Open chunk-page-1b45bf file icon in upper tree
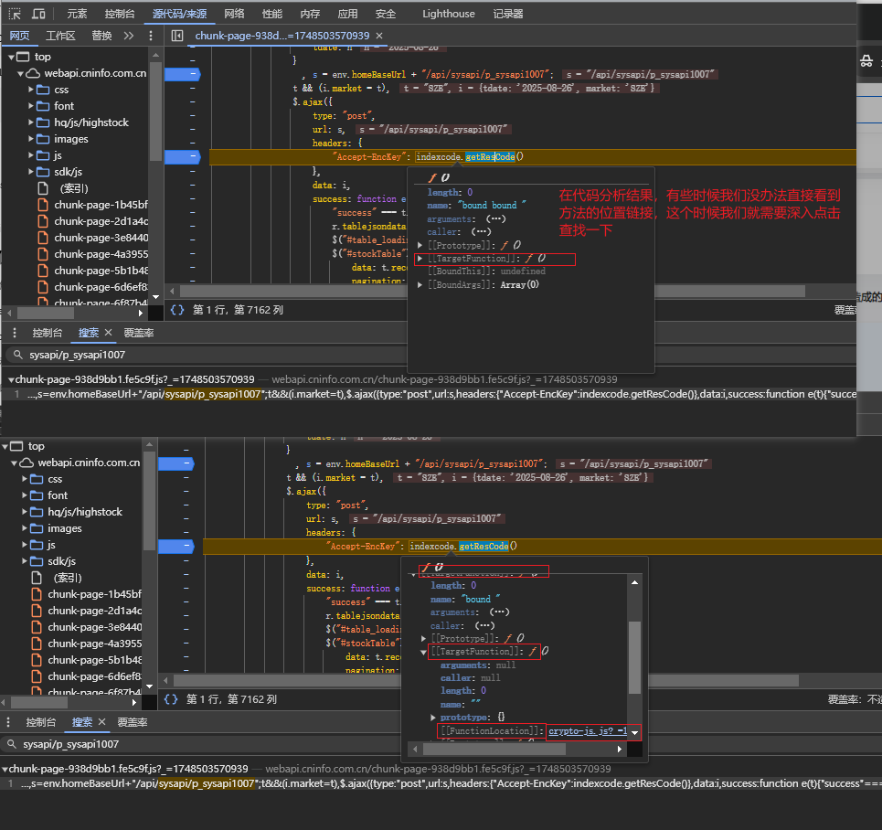This screenshot has height=830, width=882. coord(43,205)
